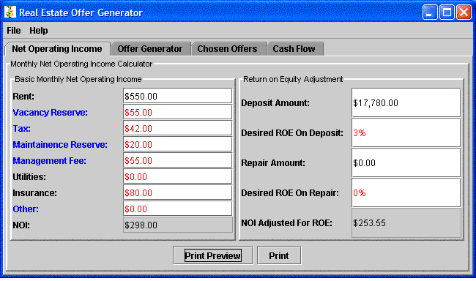Click the NOI Adjusted For ROE value

tap(406, 223)
